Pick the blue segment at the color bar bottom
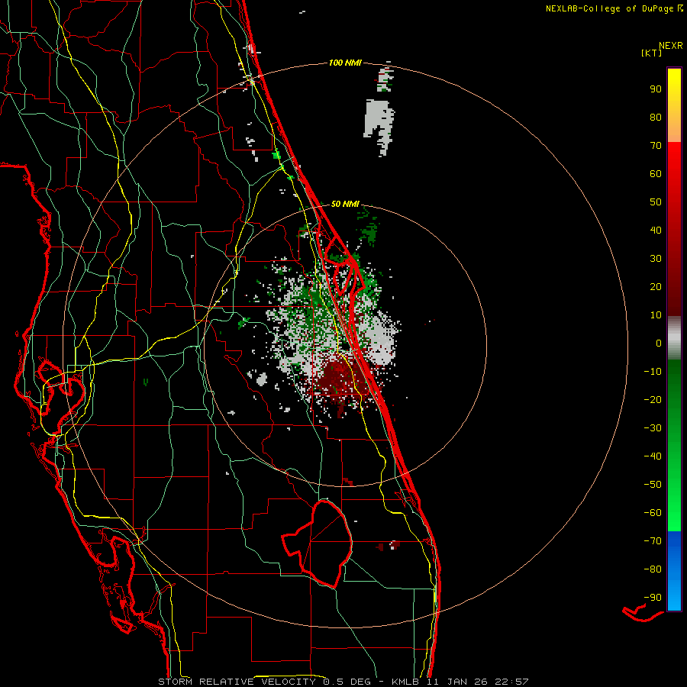This screenshot has width=687, height=687. tap(674, 571)
